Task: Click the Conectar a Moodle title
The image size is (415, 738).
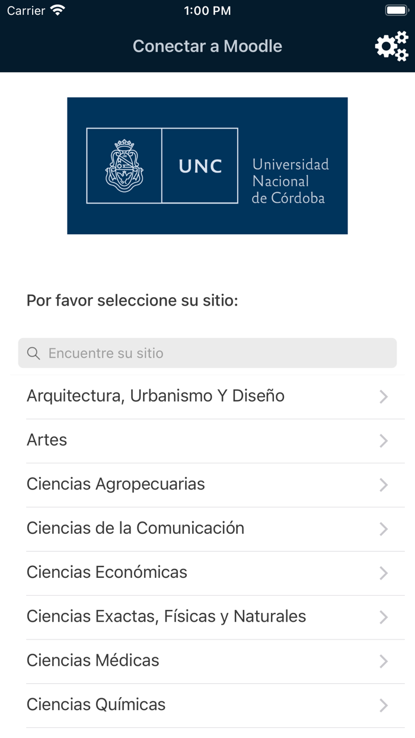Action: 207,46
